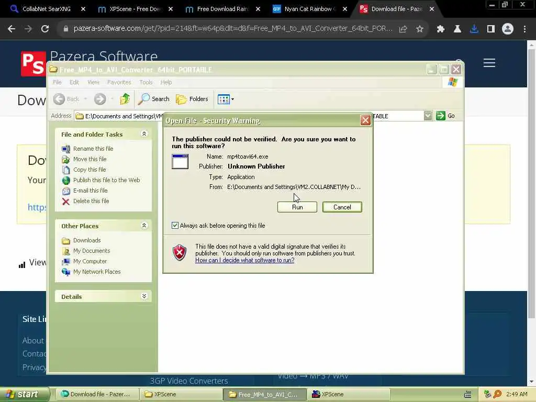This screenshot has height=402, width=536.
Task: Click the Search magnifier in Explorer toolbar
Action: (x=144, y=99)
